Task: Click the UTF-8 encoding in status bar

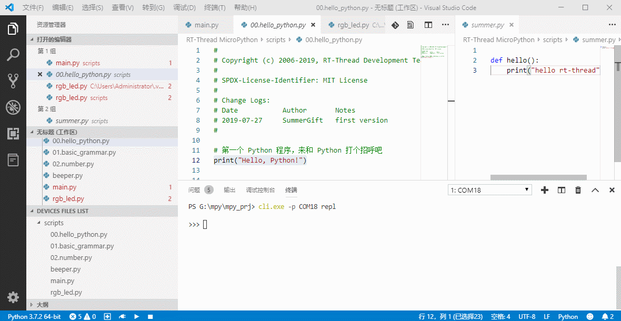Action: point(527,316)
